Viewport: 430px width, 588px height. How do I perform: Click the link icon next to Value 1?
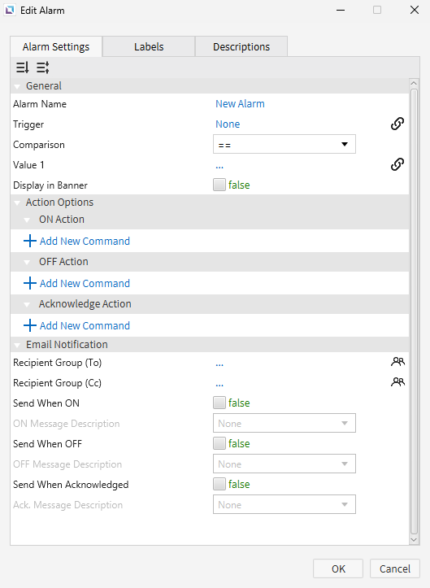pos(397,164)
